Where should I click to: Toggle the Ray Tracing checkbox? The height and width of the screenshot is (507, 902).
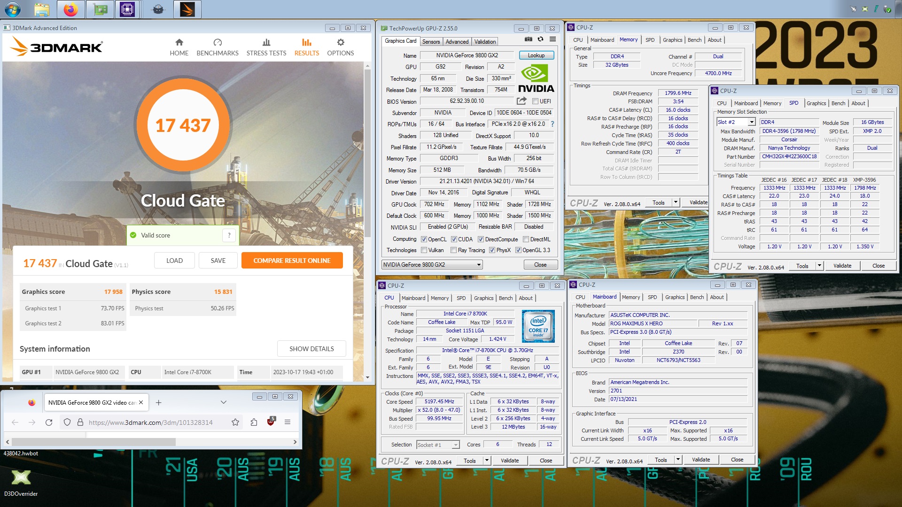coord(453,250)
